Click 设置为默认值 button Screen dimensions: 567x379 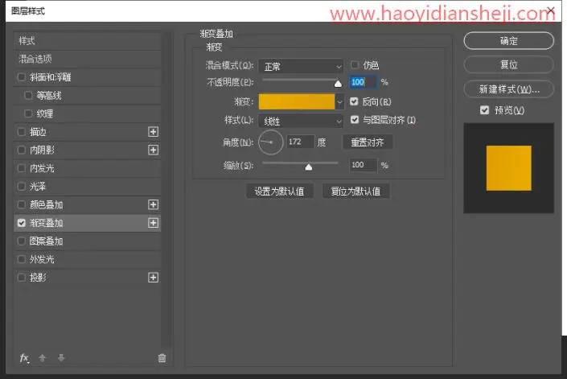279,192
